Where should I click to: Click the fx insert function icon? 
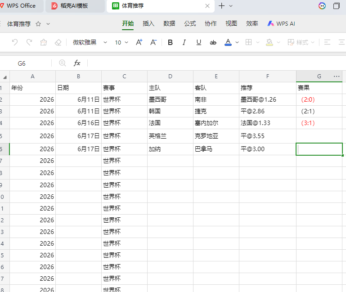77,63
